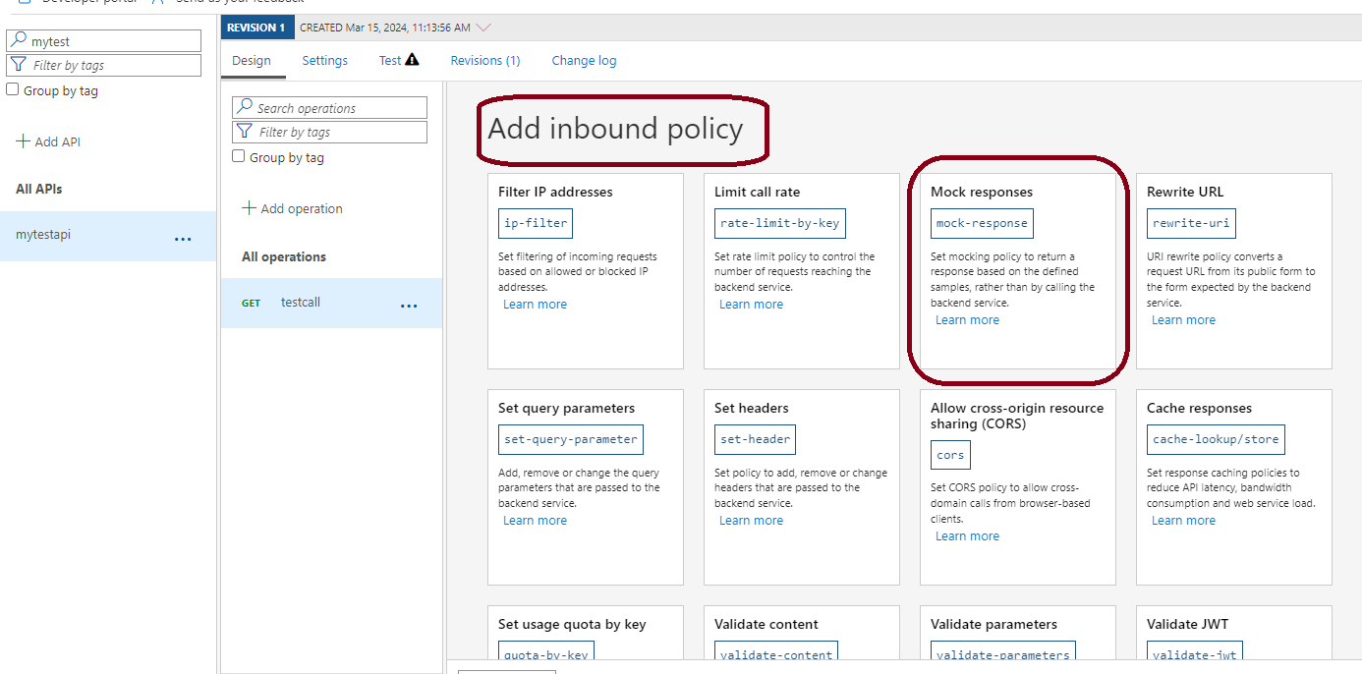Open the Change log tab
Image resolution: width=1362 pixels, height=674 pixels.
pyautogui.click(x=585, y=60)
